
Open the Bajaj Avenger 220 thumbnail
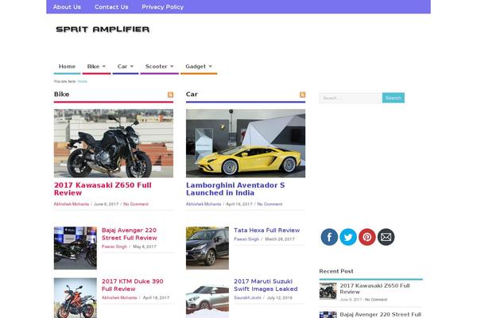76,248
